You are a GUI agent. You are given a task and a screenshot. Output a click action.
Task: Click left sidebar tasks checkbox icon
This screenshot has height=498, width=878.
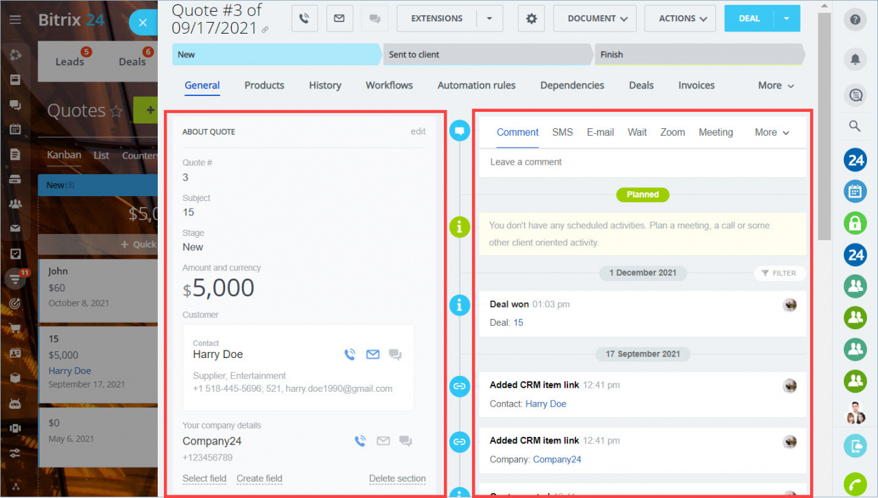point(15,253)
